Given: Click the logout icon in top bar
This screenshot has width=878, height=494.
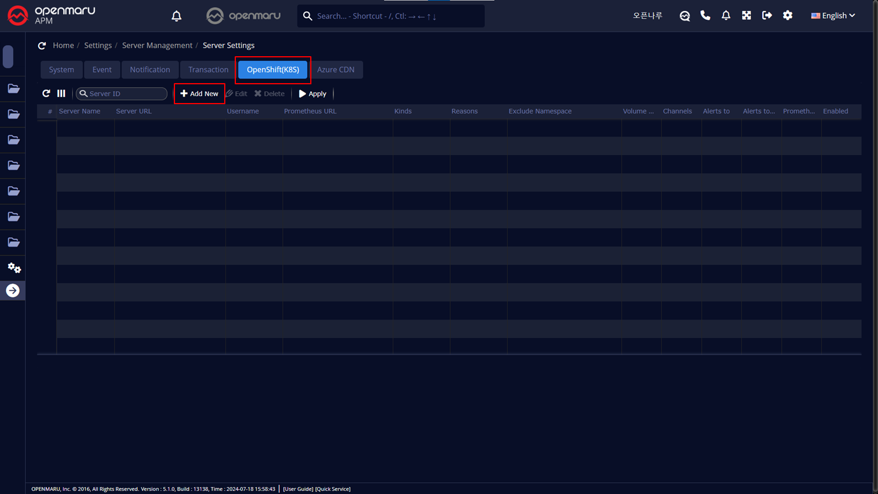Looking at the screenshot, I should 767,16.
